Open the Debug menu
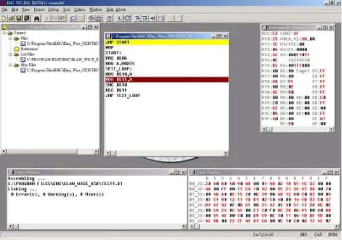The image size is (342, 240). 53,10
